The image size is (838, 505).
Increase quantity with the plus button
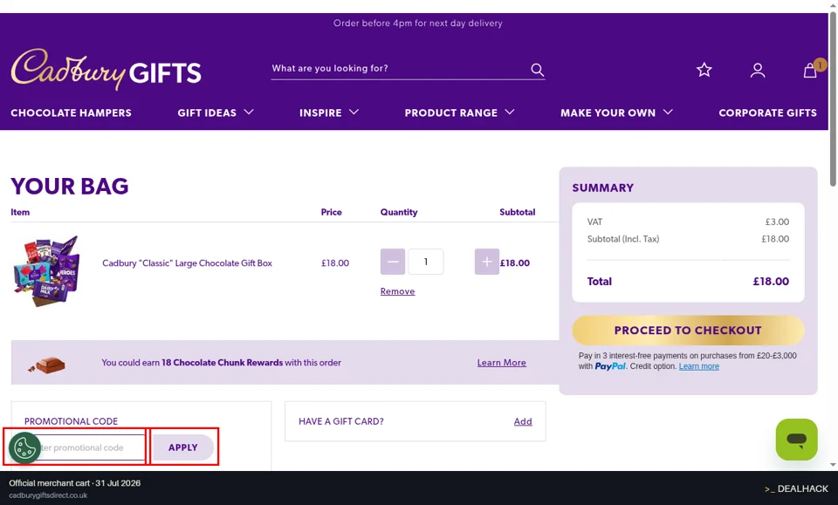(487, 262)
